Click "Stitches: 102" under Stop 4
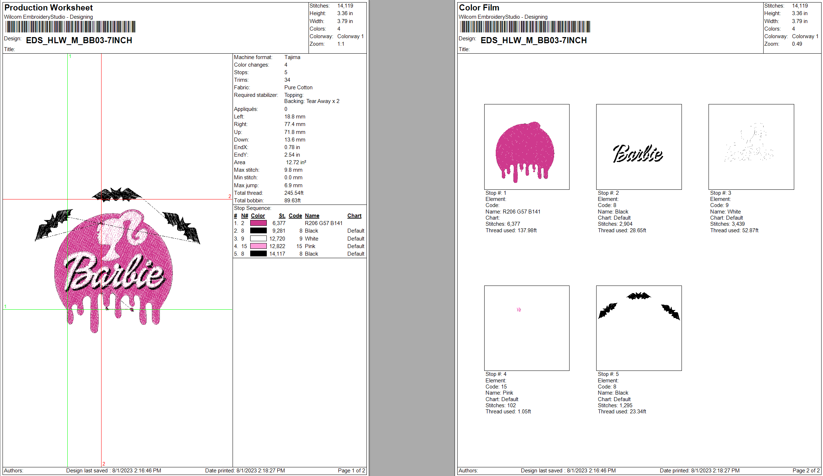Image resolution: width=823 pixels, height=476 pixels. pos(500,405)
